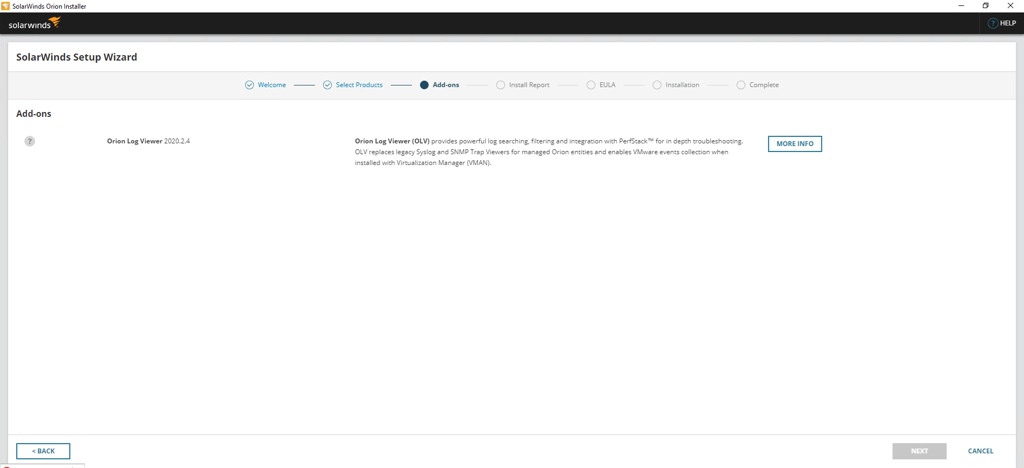Click the Complete step circle
This screenshot has height=468, width=1024.
(741, 85)
